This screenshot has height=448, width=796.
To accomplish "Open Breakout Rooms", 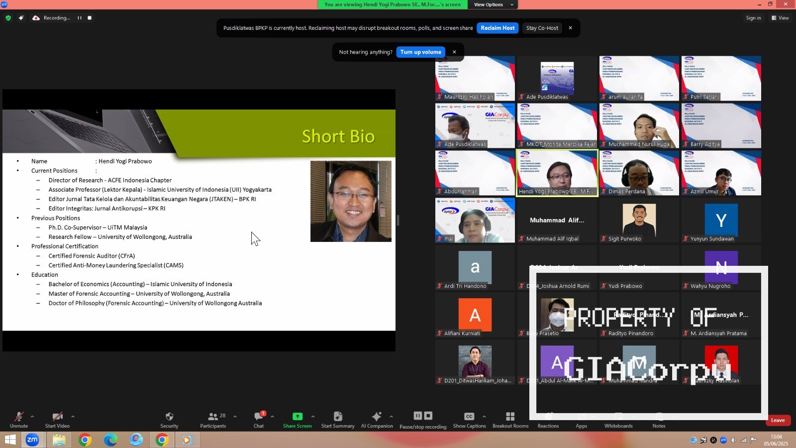I will pyautogui.click(x=510, y=417).
